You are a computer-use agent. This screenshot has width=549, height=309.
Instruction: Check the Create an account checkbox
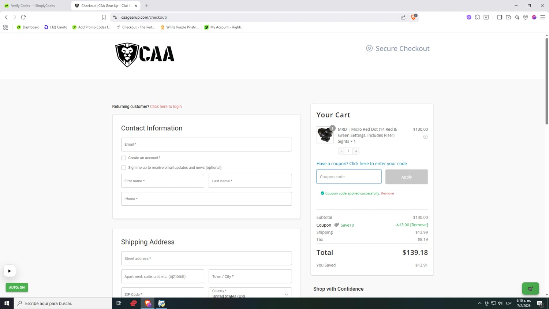[x=123, y=158]
